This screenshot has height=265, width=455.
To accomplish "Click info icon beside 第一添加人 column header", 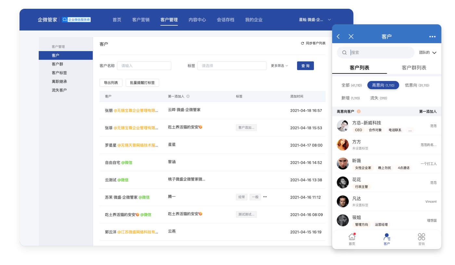I will pyautogui.click(x=188, y=96).
